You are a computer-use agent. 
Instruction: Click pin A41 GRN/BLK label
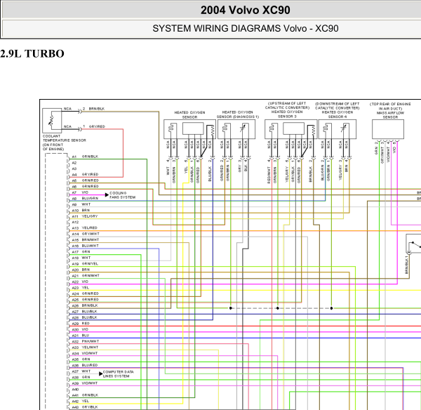click(x=85, y=395)
